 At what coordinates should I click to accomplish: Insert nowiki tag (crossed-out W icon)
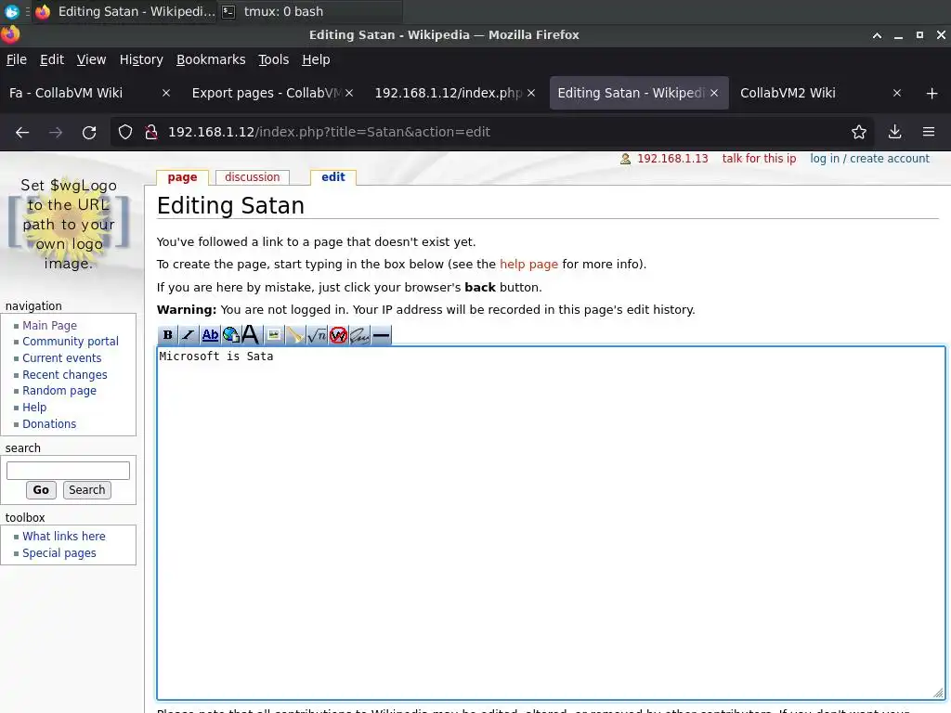[338, 334]
